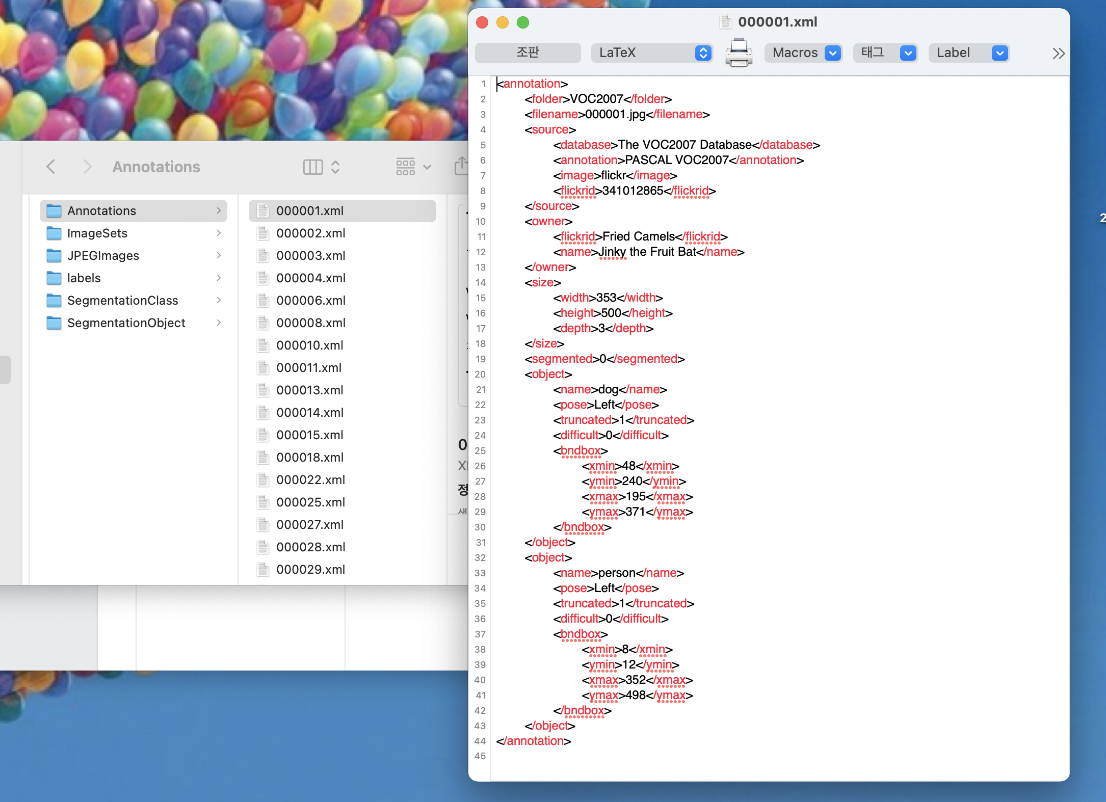Image resolution: width=1106 pixels, height=802 pixels.
Task: Select the 000013.xml file
Action: pyautogui.click(x=309, y=390)
